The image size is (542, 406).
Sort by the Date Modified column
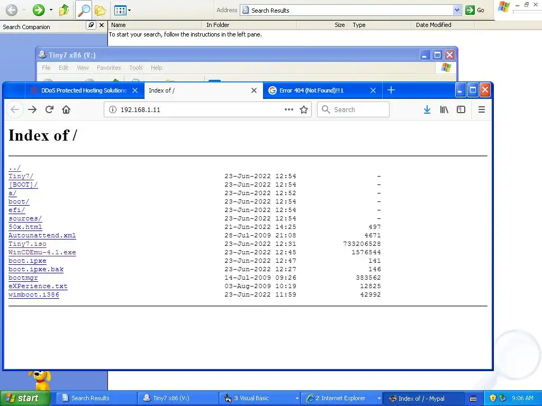tap(443, 25)
